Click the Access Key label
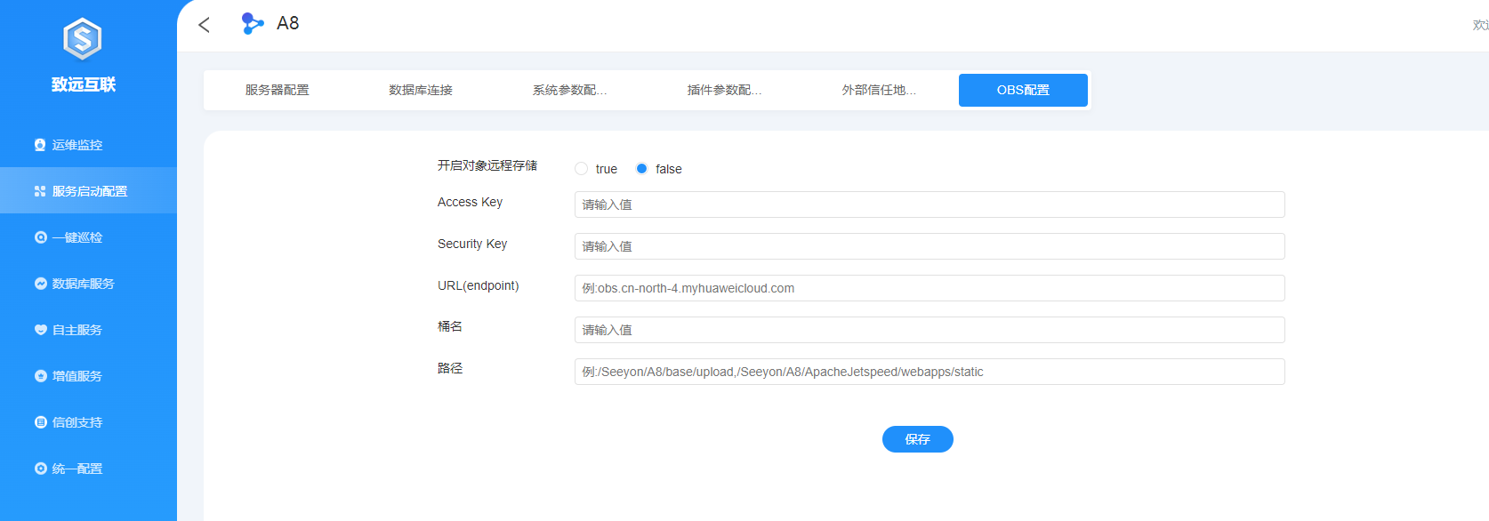The width and height of the screenshot is (1489, 521). 470,202
